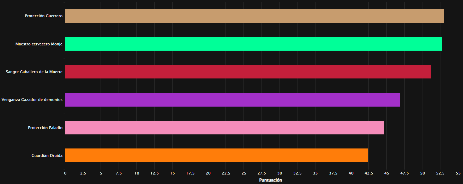Select the green Maestro cervecero Monje bar
The image size is (463, 184).
coord(253,44)
